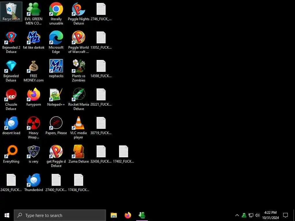Select the 27400_FUCK... text file
This screenshot has width=295, height=221.
point(56,183)
